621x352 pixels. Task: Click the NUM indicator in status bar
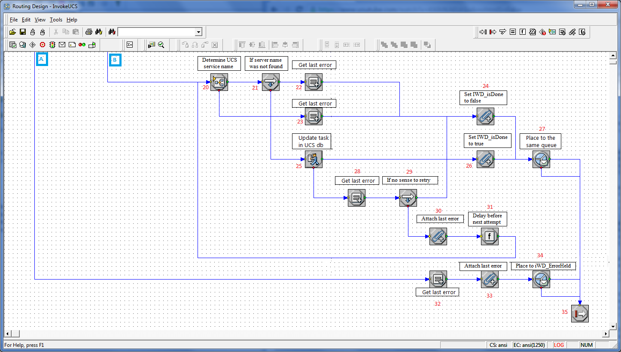pyautogui.click(x=586, y=345)
